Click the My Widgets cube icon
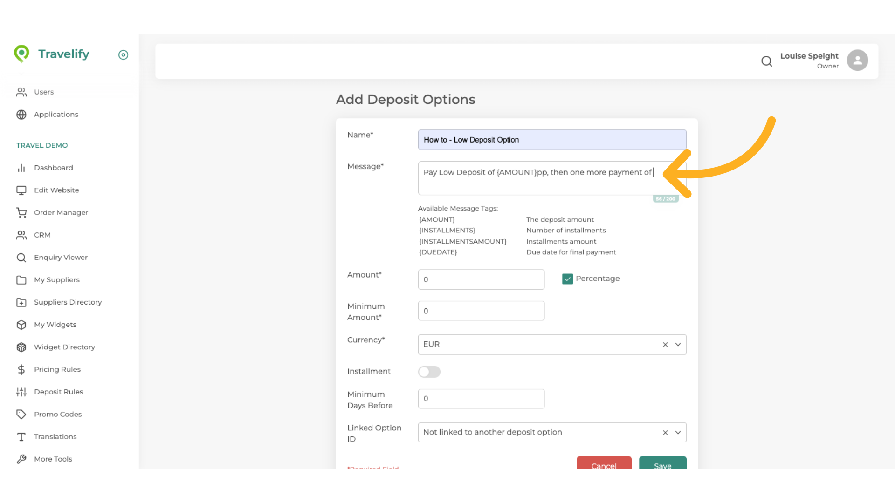This screenshot has height=503, width=895. [x=21, y=325]
